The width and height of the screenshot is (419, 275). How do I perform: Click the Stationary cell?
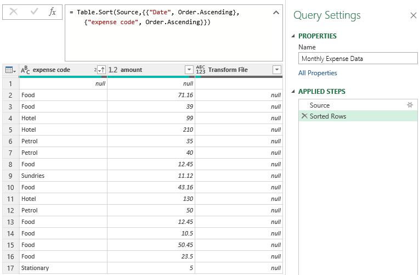tap(63, 268)
